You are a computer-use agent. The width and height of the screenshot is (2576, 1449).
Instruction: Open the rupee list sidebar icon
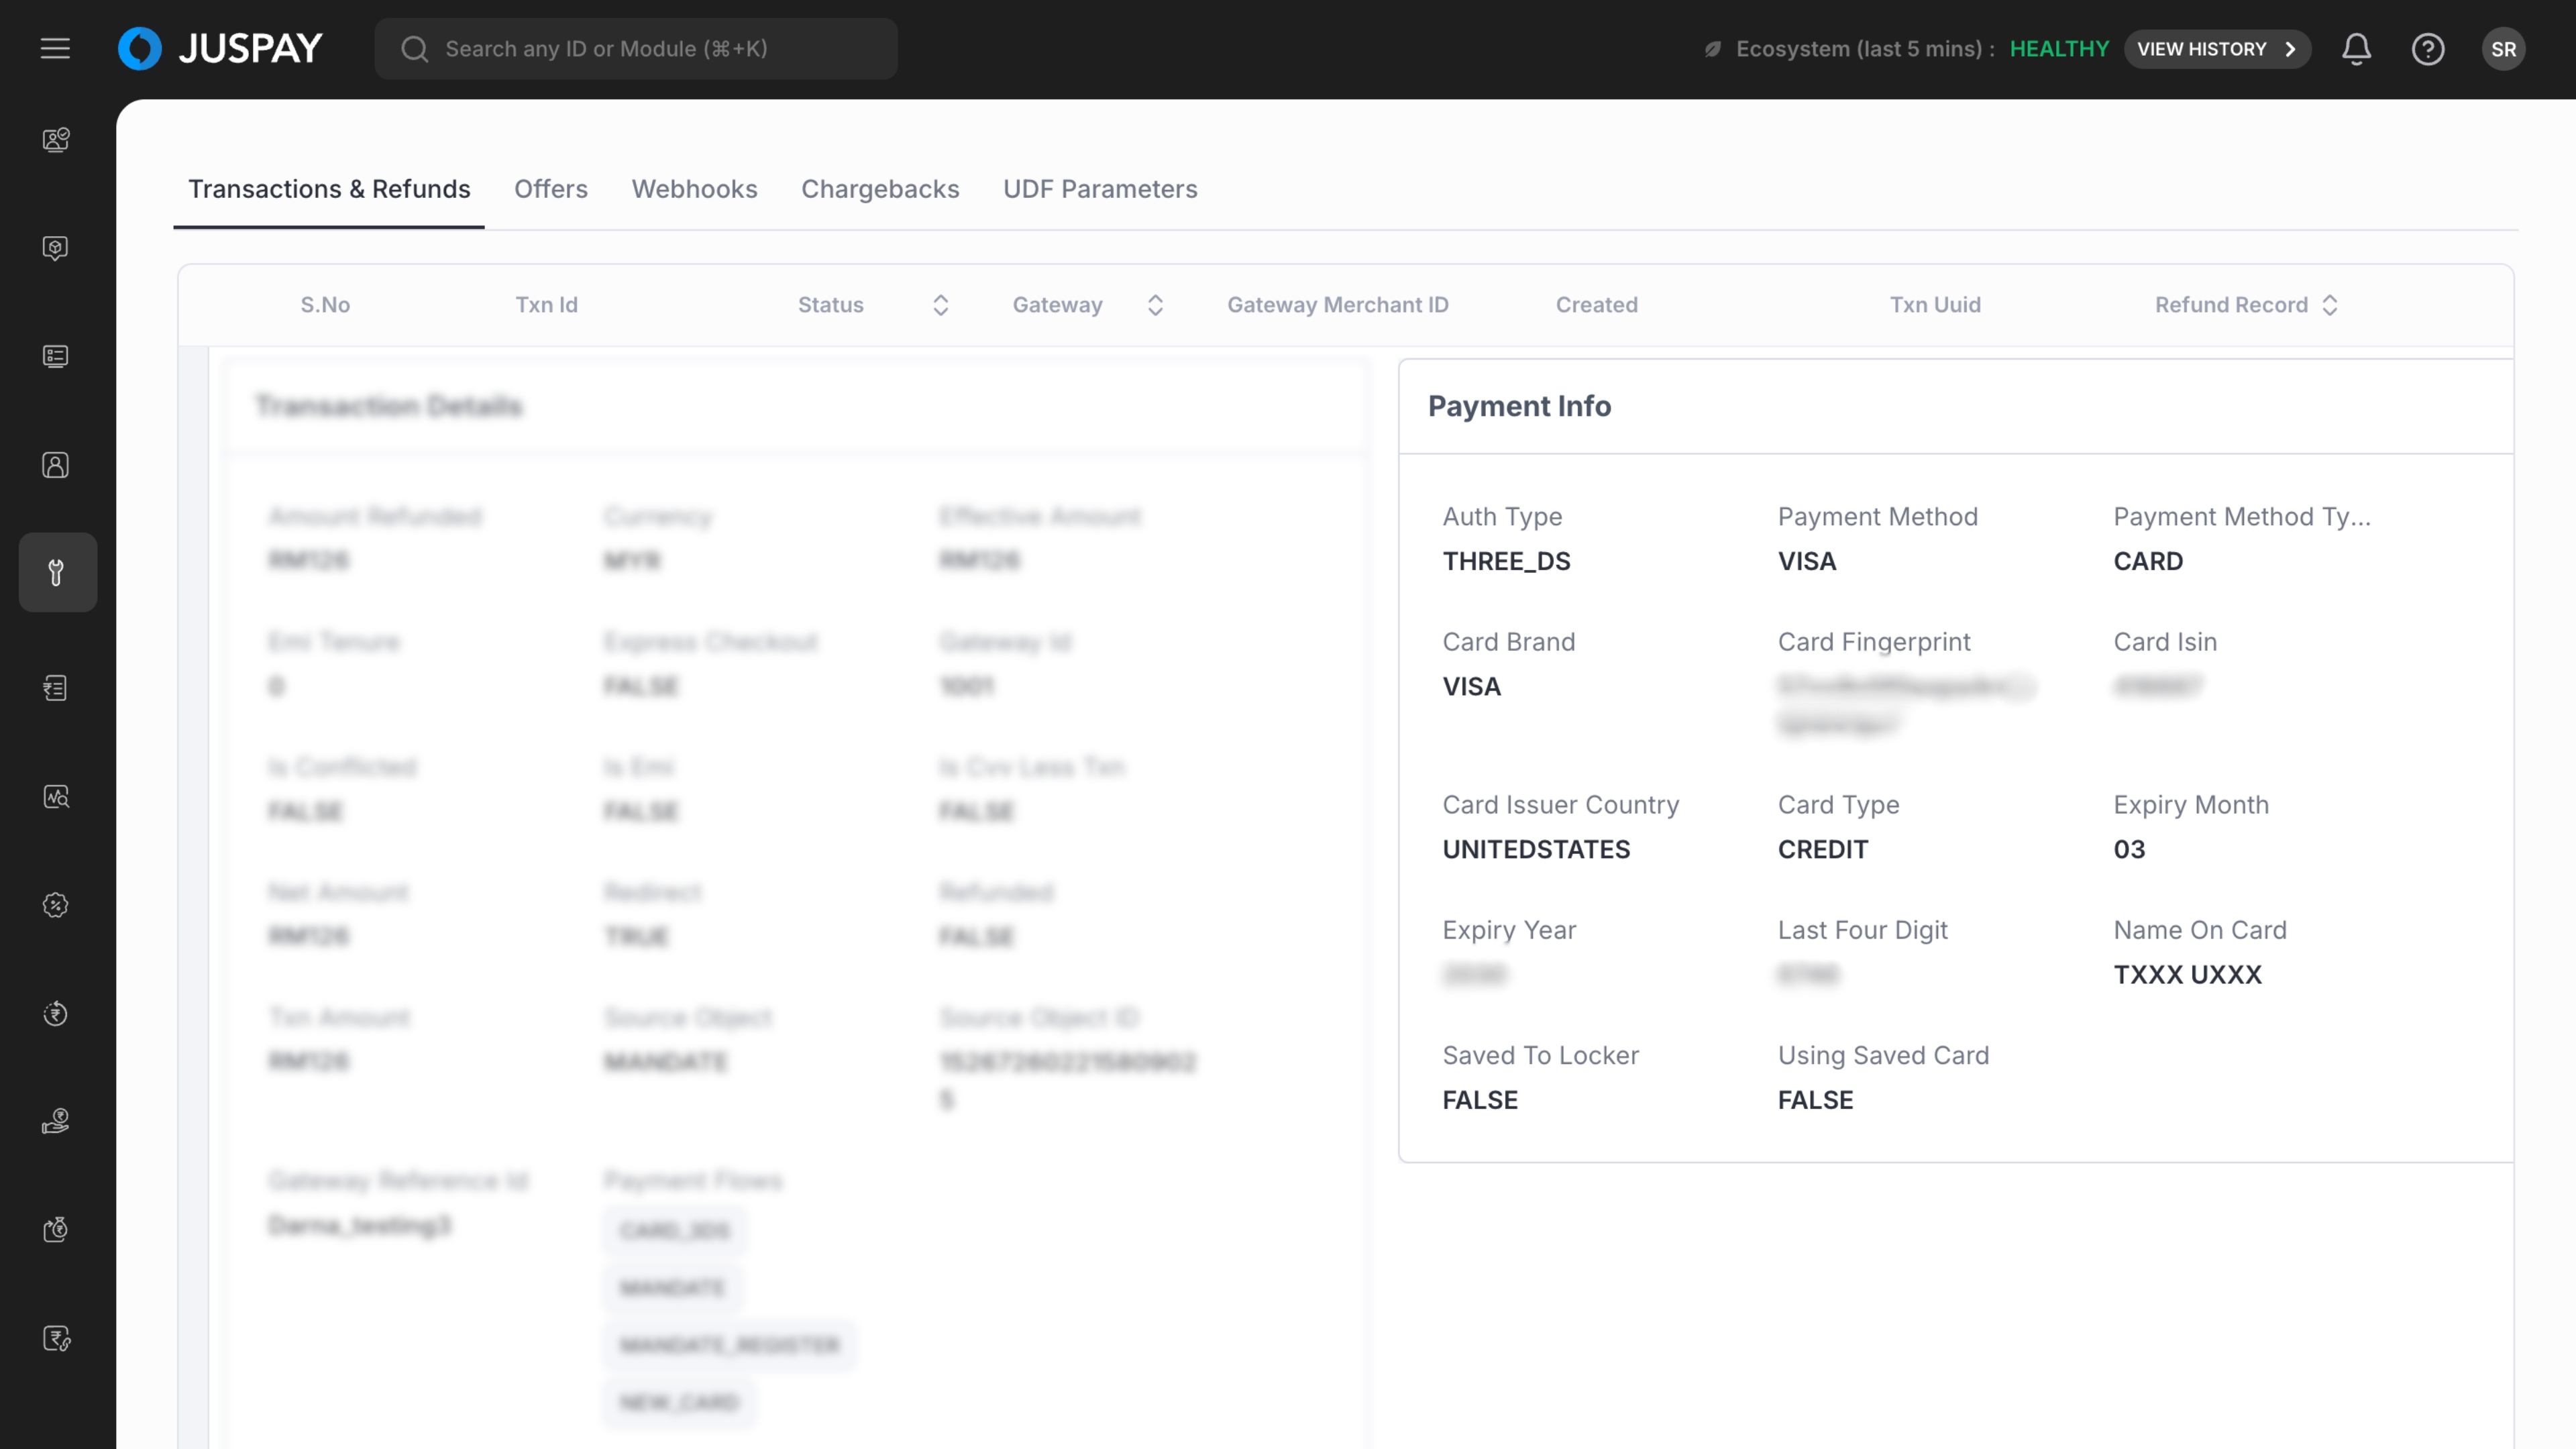click(56, 688)
